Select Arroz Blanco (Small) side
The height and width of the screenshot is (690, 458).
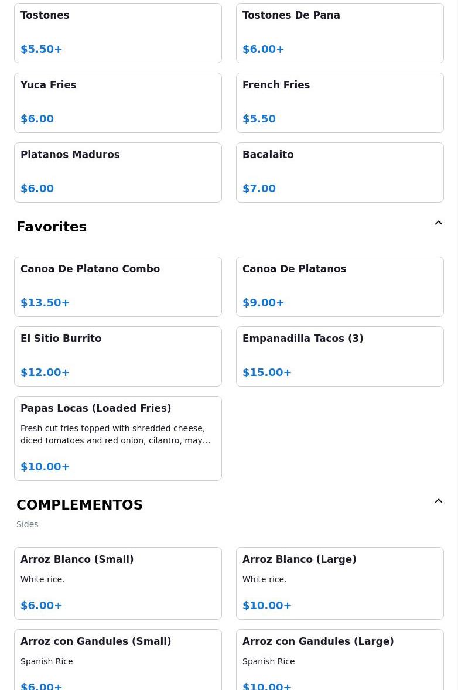click(x=118, y=583)
